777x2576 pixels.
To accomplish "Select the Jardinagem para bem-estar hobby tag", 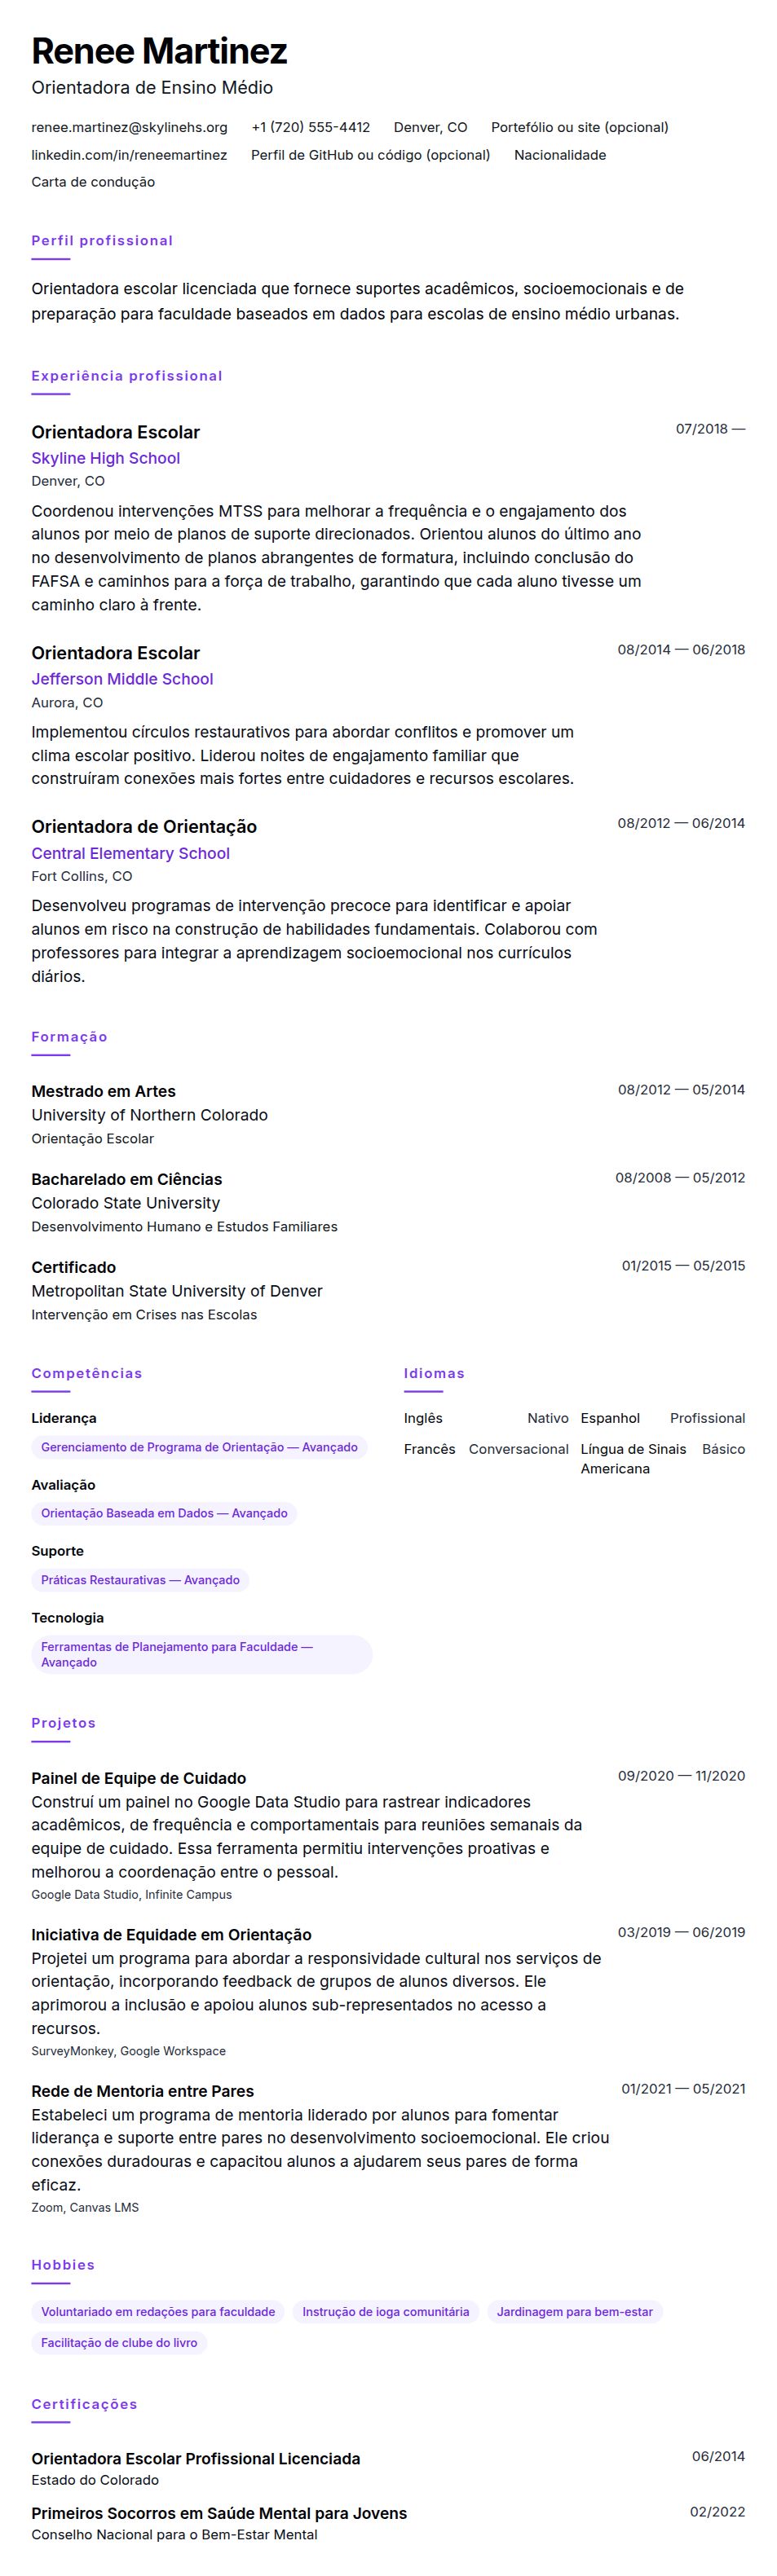I will (575, 2311).
